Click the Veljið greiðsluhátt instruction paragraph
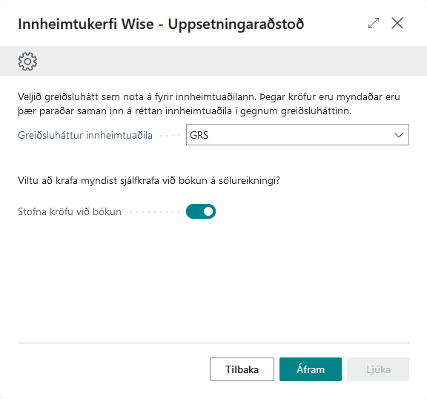Viewport: 427px width, 399px height. click(x=209, y=104)
